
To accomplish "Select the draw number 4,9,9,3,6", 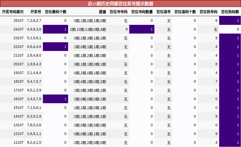I will (34, 29).
